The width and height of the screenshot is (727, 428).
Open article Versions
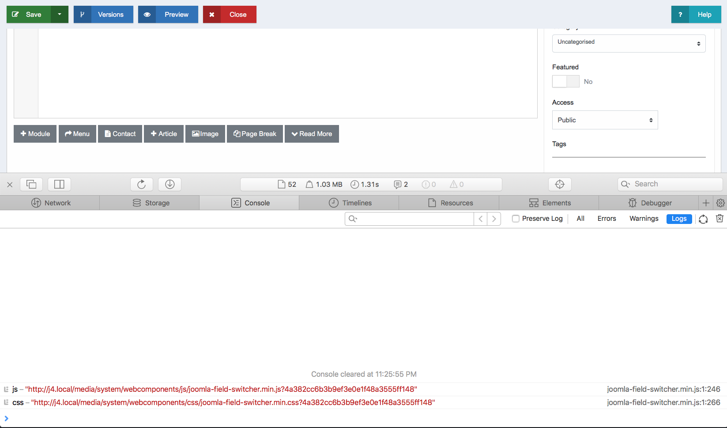[x=103, y=14]
